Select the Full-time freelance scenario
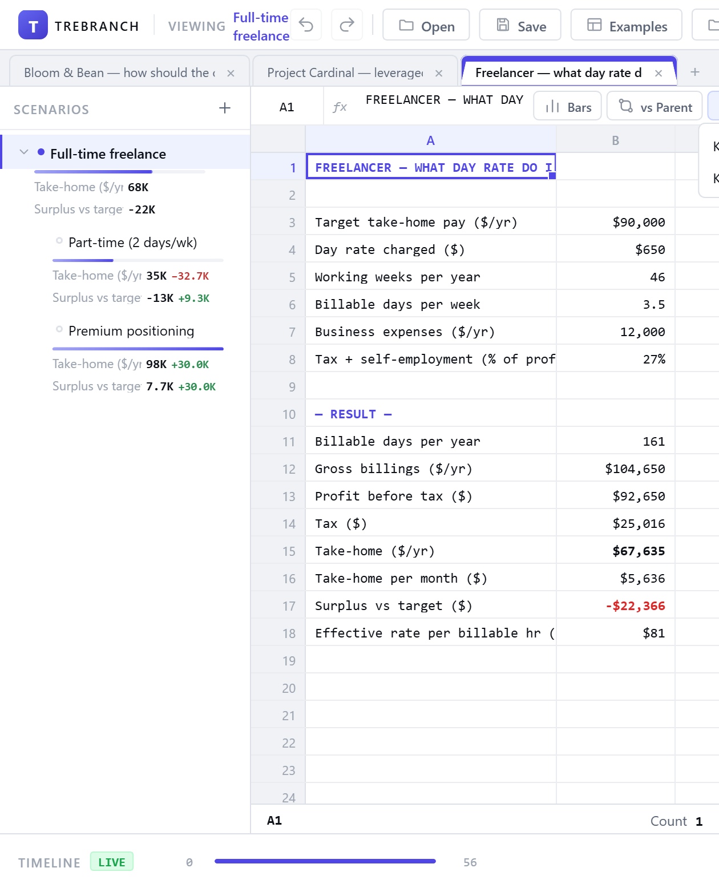719x888 pixels. tap(126, 152)
